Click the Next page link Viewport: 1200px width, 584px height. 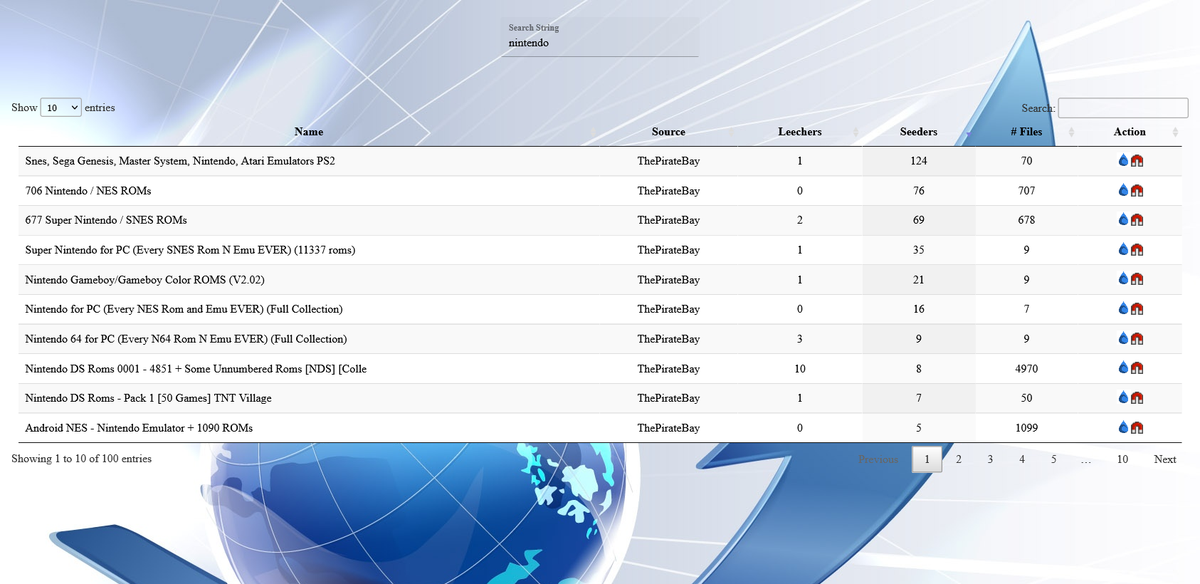1165,459
